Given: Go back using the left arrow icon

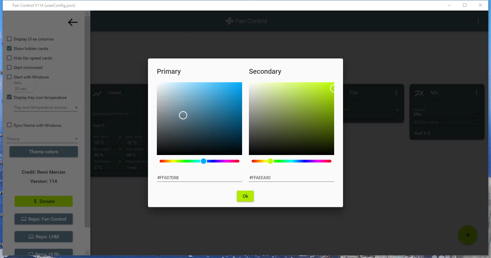Looking at the screenshot, I should click(x=73, y=22).
